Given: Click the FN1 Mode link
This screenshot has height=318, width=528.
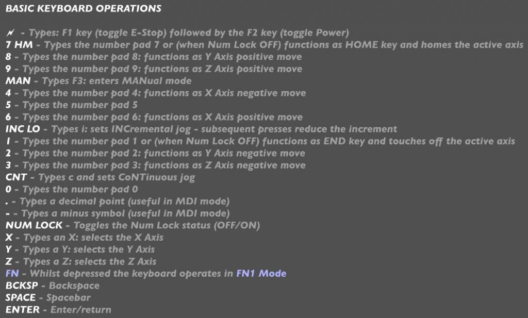Looking at the screenshot, I should pyautogui.click(x=261, y=274).
